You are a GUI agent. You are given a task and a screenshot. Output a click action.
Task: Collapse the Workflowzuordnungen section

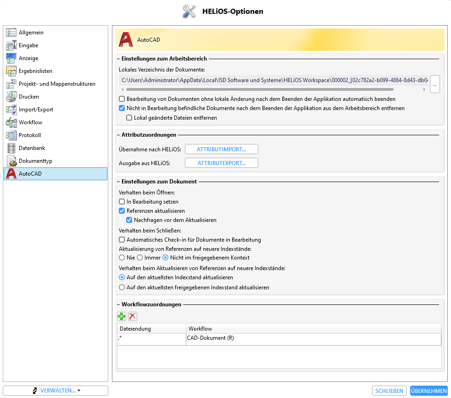(118, 304)
